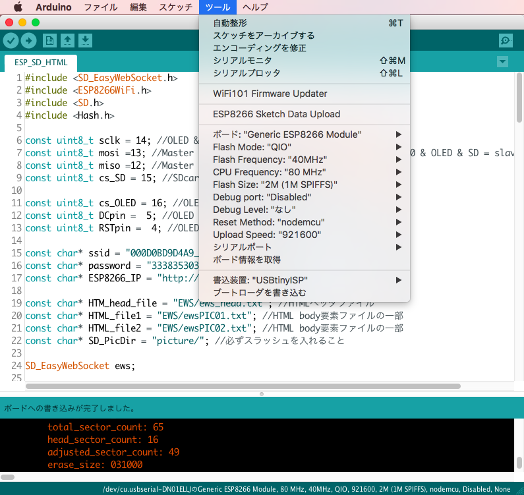
Task: Select the ESP_SD_HTML sketch tab
Action: pos(41,63)
